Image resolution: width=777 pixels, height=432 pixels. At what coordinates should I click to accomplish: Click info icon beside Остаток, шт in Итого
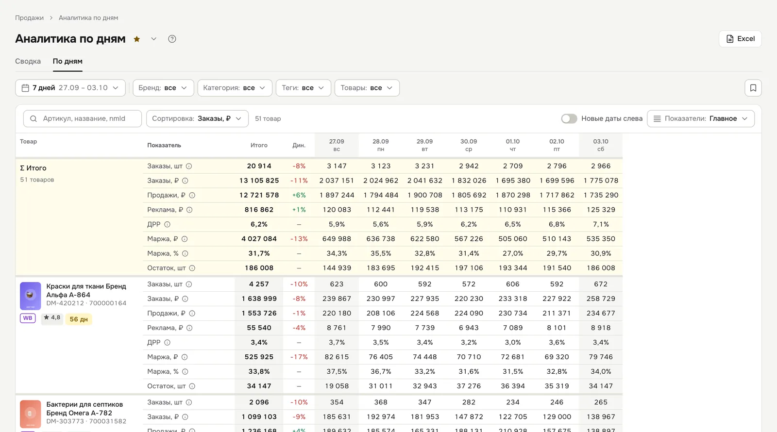(x=192, y=268)
